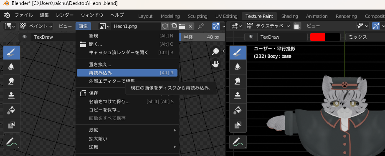385x156 pixels.
Task: Choose 名前をつけて保存... menu entry
Action: coord(127,102)
